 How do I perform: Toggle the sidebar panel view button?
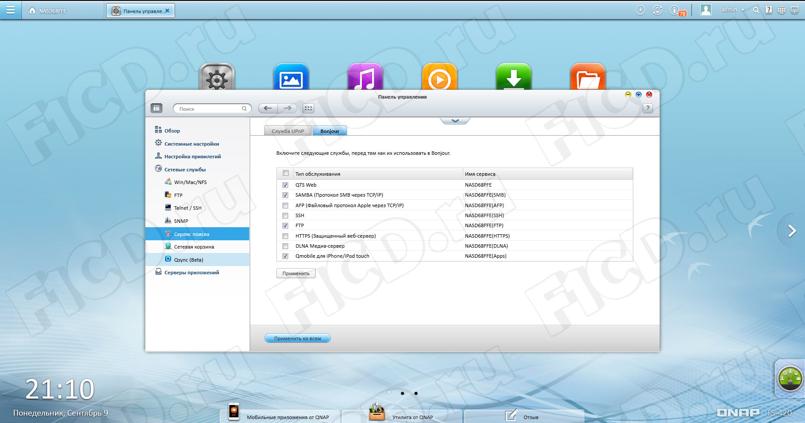pyautogui.click(x=156, y=108)
